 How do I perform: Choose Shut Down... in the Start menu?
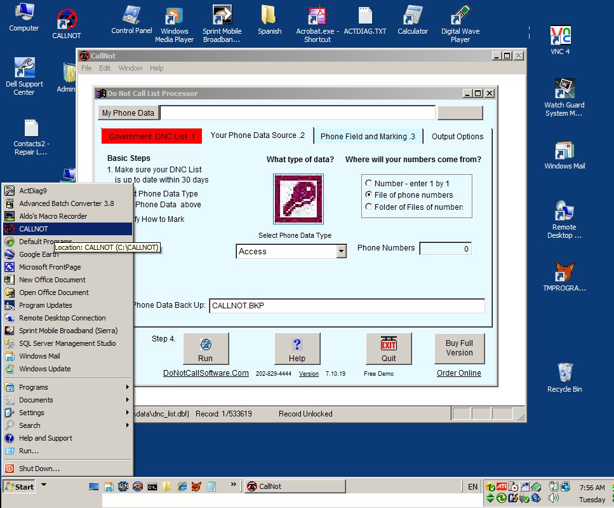(x=67, y=469)
